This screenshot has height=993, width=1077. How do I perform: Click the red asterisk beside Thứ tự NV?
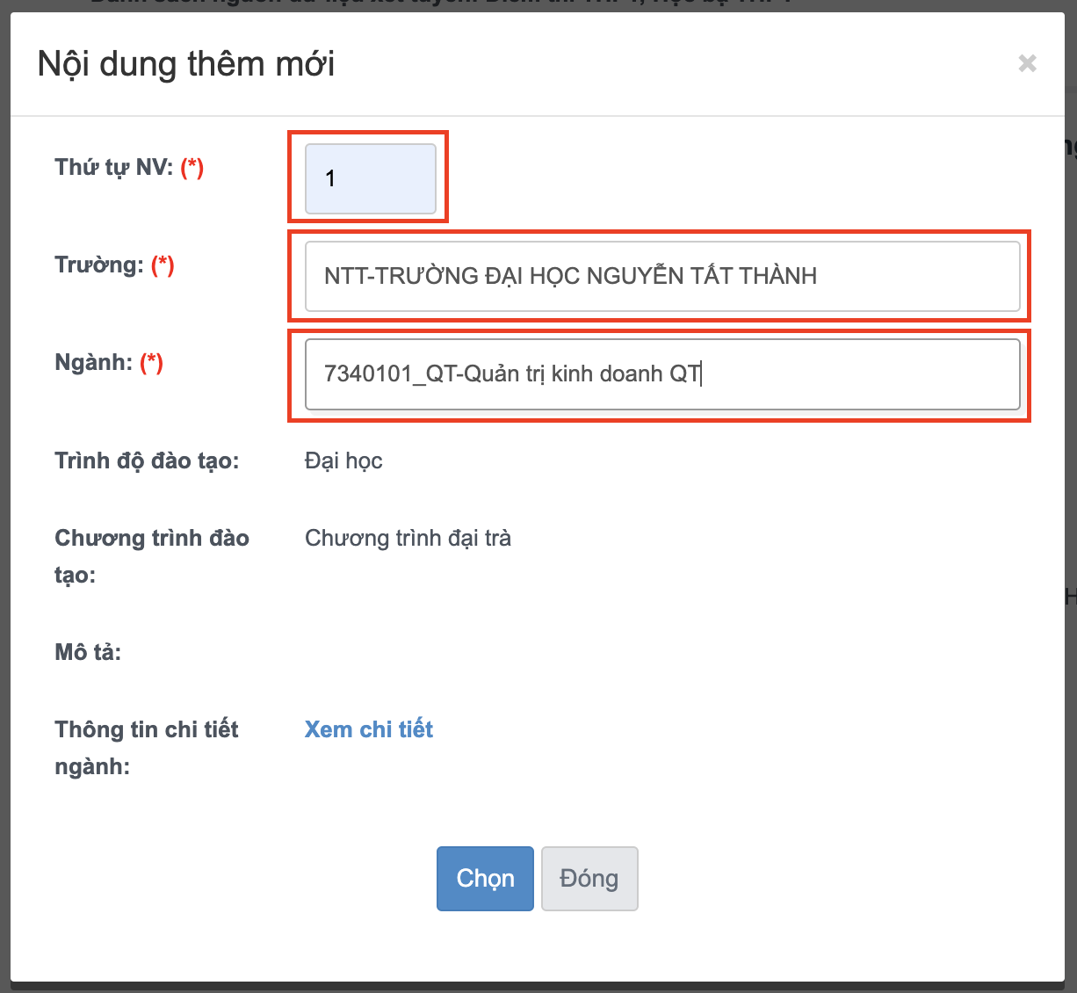[192, 168]
